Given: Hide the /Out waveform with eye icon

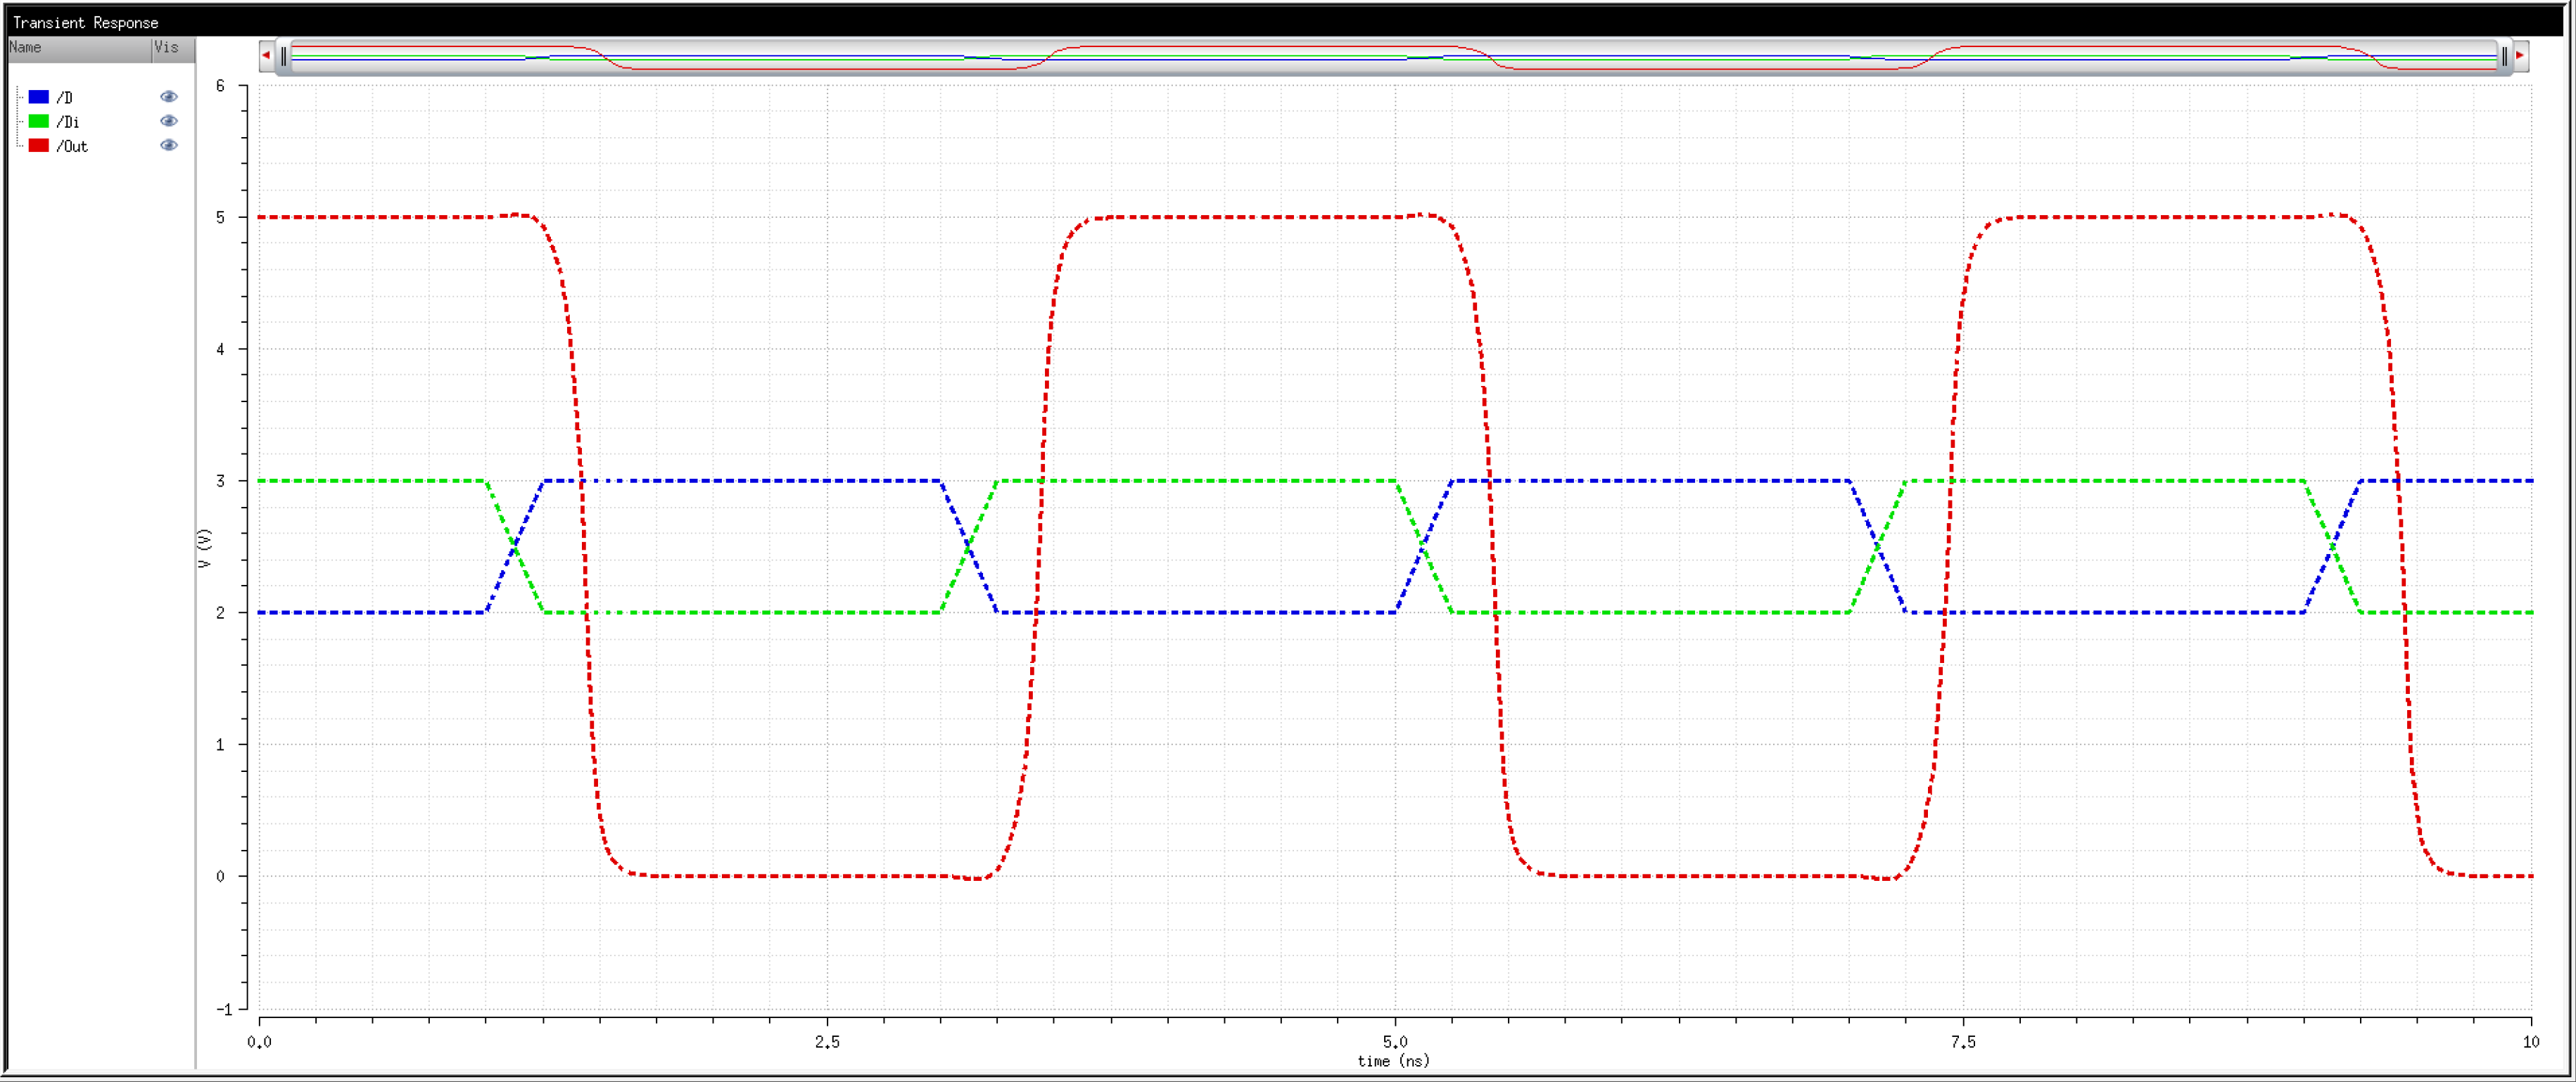Looking at the screenshot, I should [x=169, y=146].
